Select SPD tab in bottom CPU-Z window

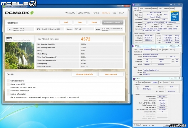coord(161,82)
